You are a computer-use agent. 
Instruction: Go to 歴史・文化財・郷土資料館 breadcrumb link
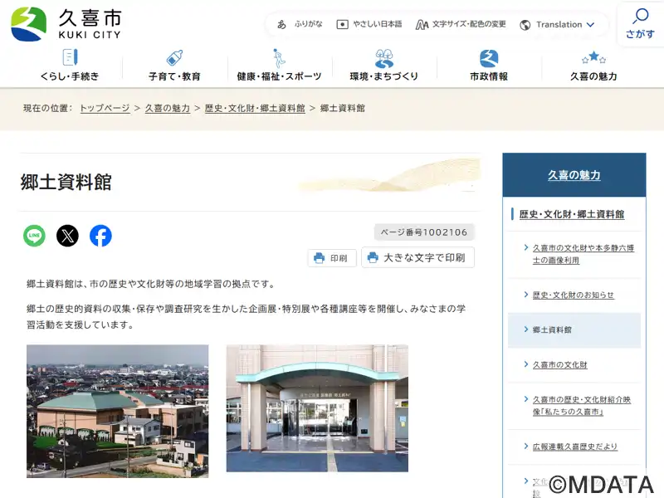click(x=255, y=109)
